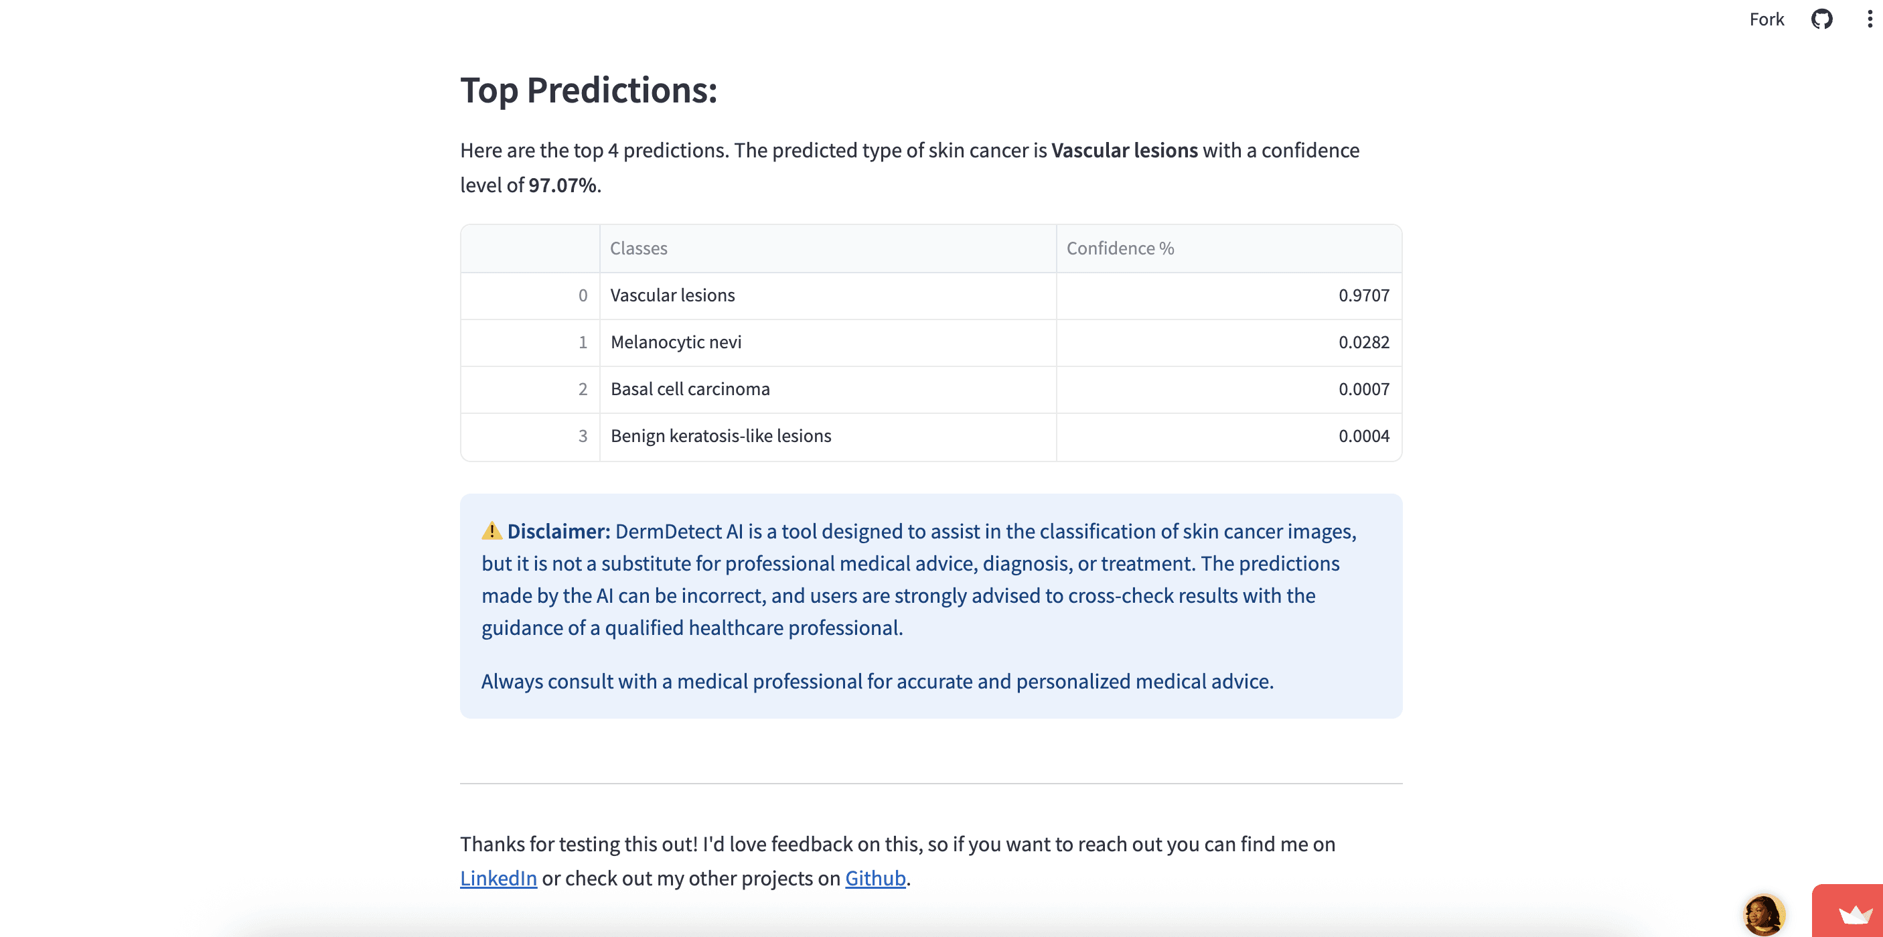This screenshot has width=1883, height=937.
Task: Open the creator profile avatar
Action: [x=1764, y=914]
